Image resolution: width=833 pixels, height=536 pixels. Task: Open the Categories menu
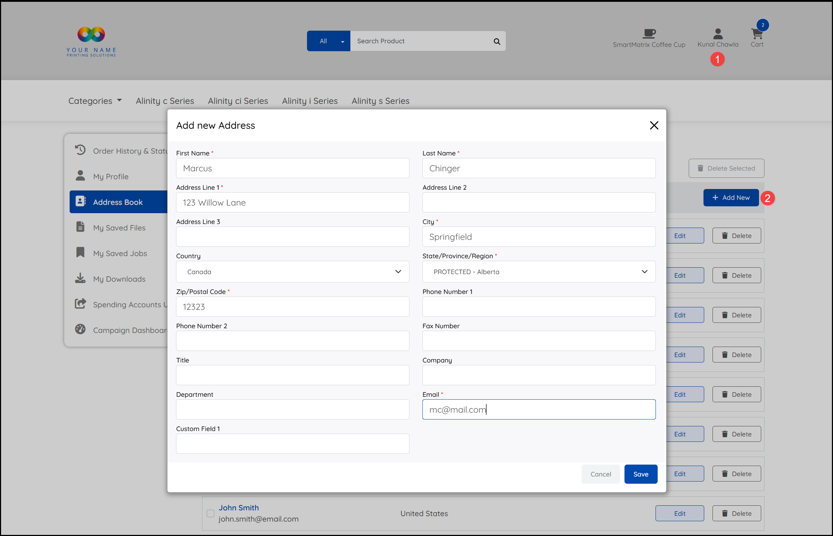click(x=95, y=101)
